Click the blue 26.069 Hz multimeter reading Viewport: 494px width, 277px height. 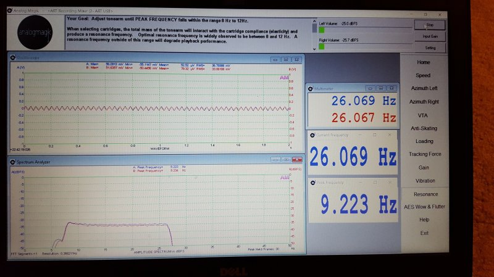[x=363, y=101]
